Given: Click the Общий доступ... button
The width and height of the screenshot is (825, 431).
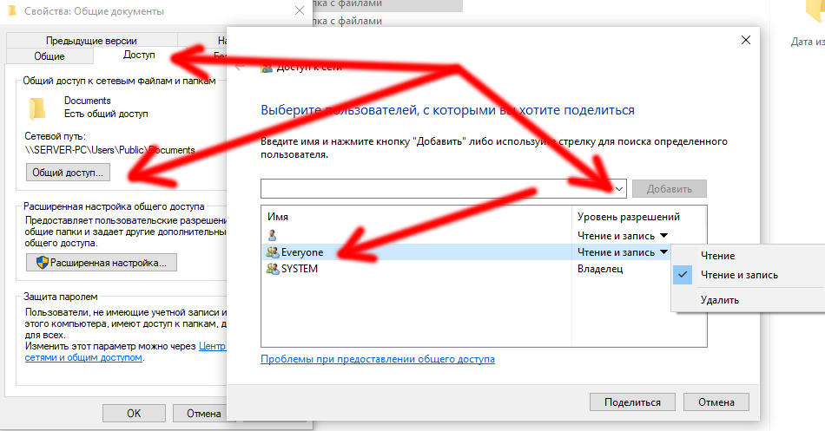Looking at the screenshot, I should (x=68, y=173).
